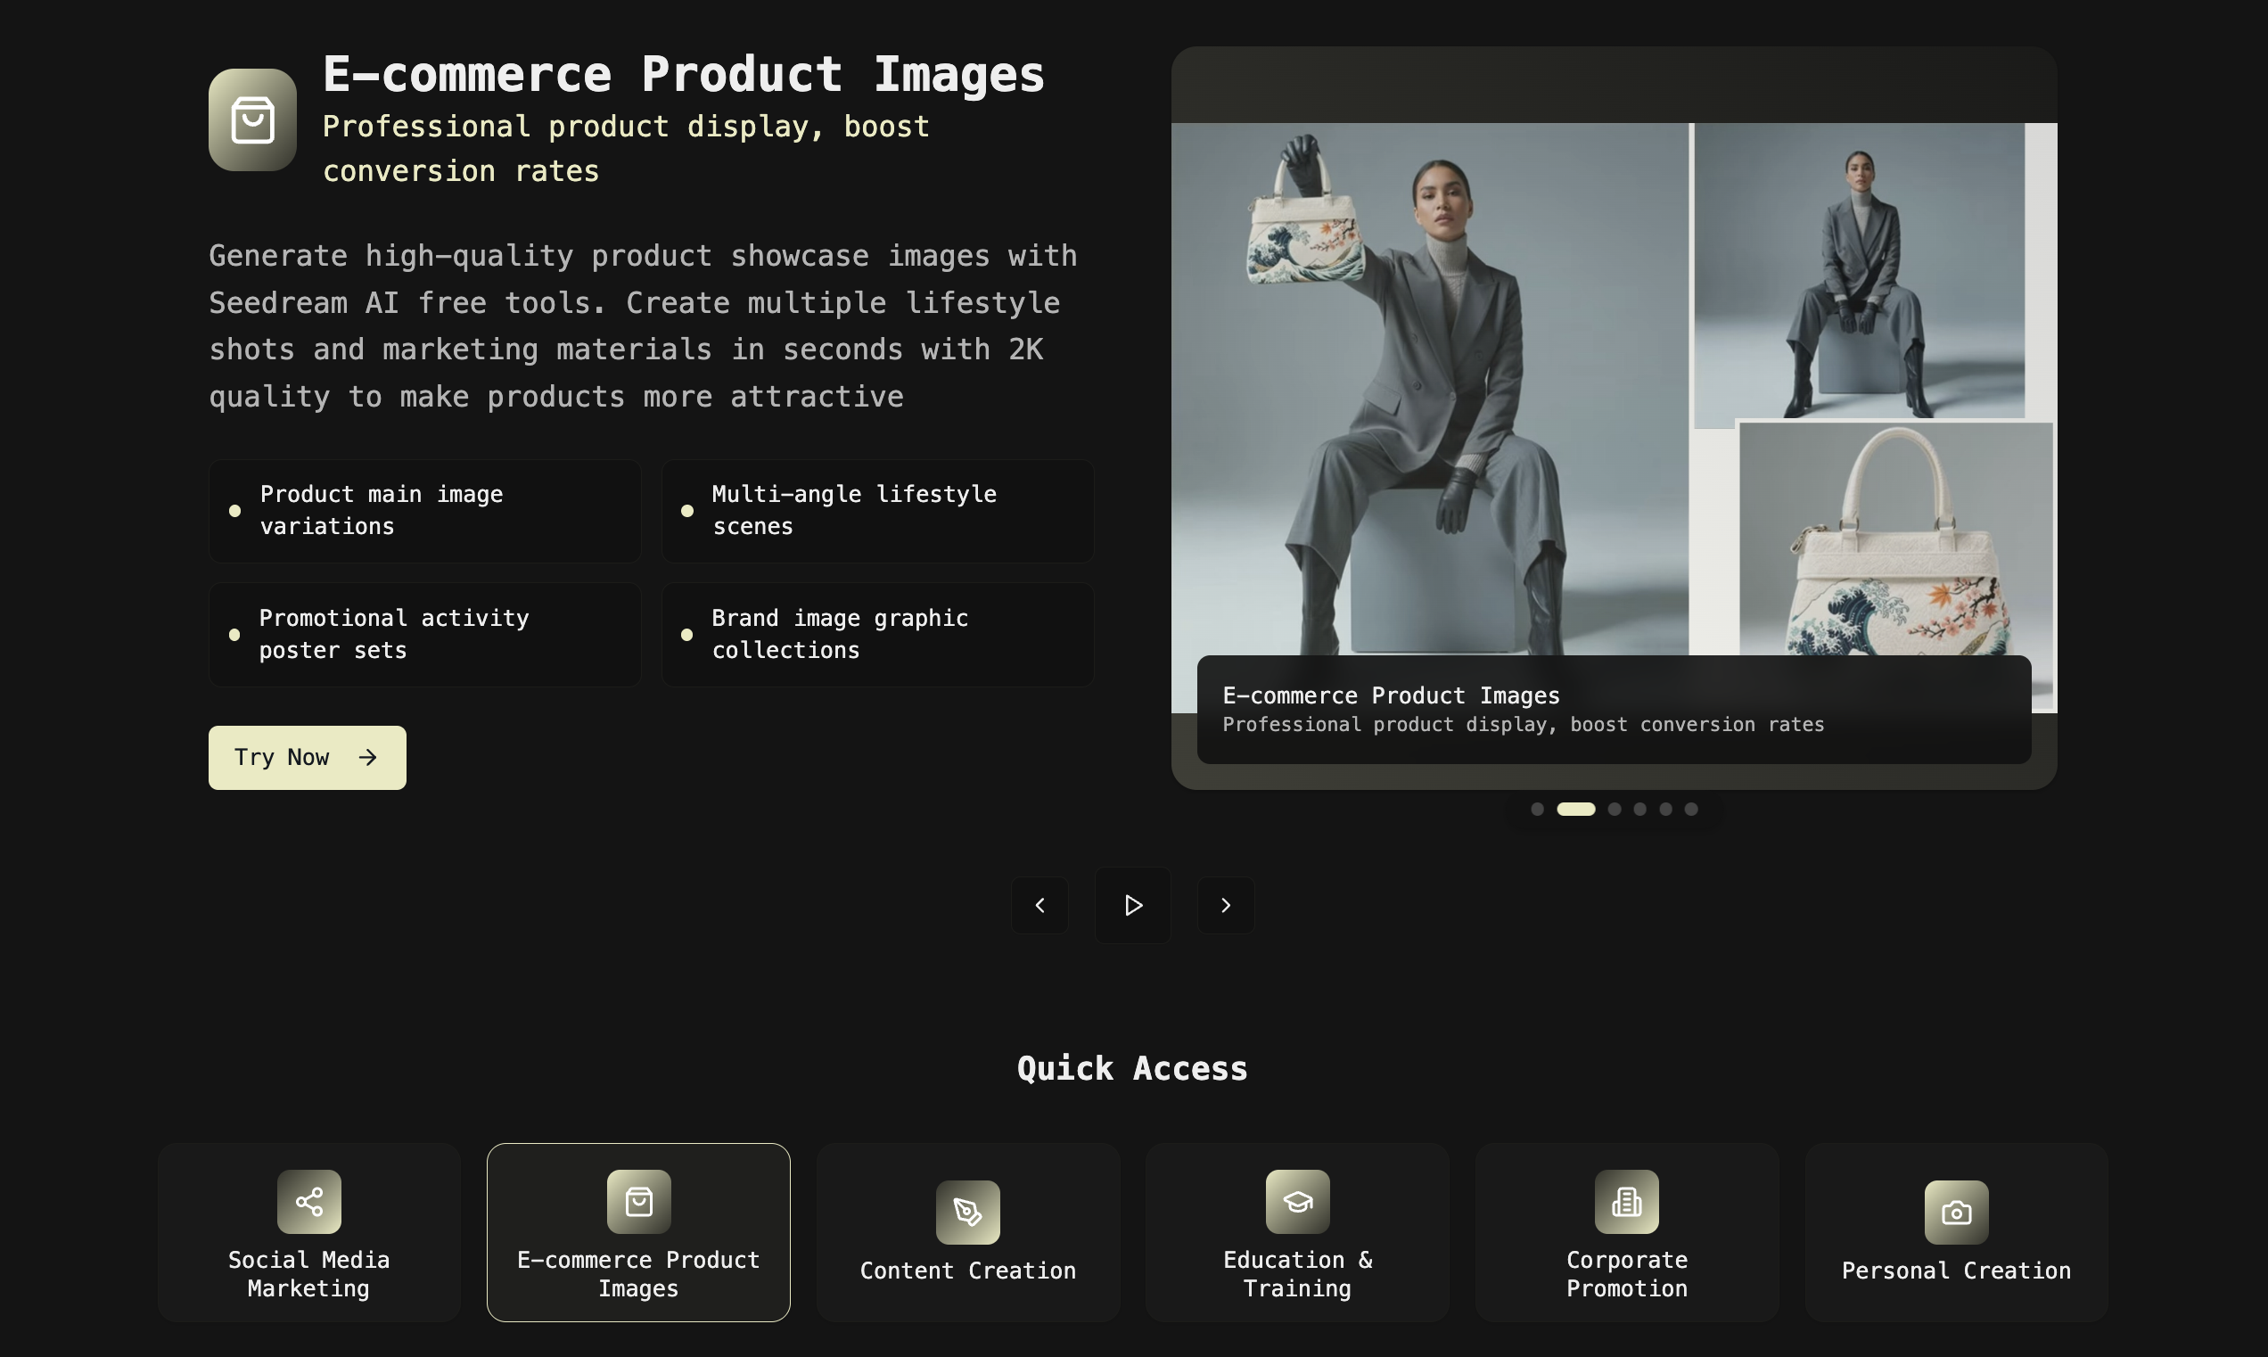Viewport: 2268px width, 1357px height.
Task: Open Social Media Marketing quick access card
Action: (x=309, y=1231)
